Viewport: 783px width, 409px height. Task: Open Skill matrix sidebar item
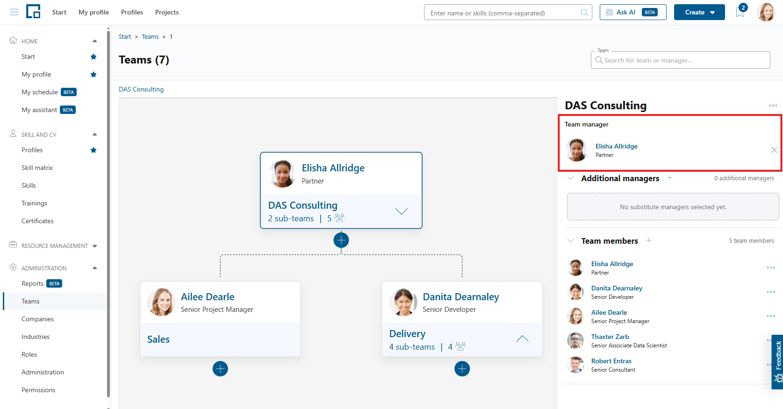pyautogui.click(x=37, y=168)
